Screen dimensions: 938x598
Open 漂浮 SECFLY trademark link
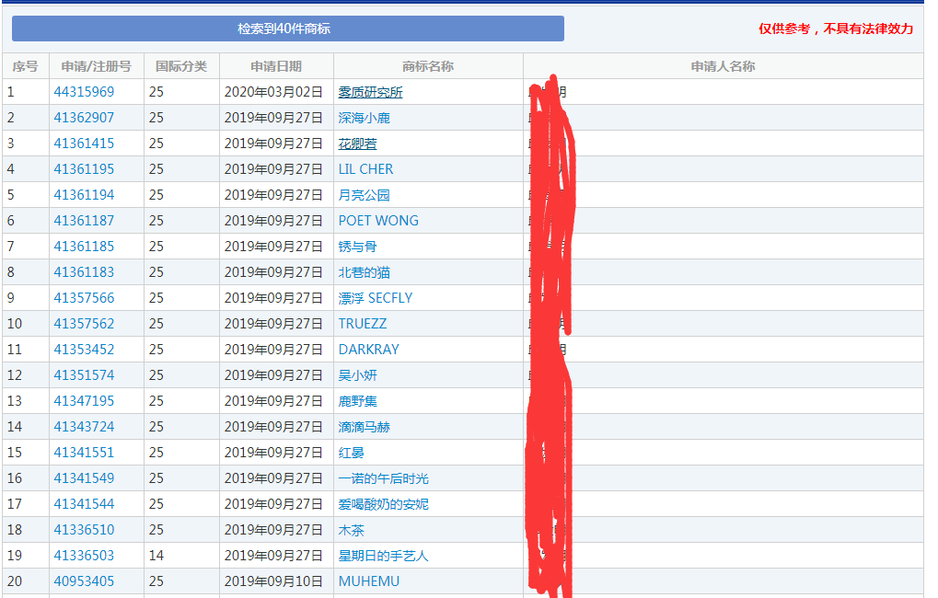(x=376, y=298)
